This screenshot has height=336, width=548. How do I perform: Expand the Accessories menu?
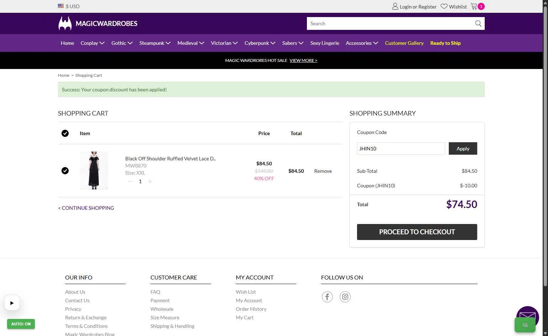pyautogui.click(x=362, y=43)
